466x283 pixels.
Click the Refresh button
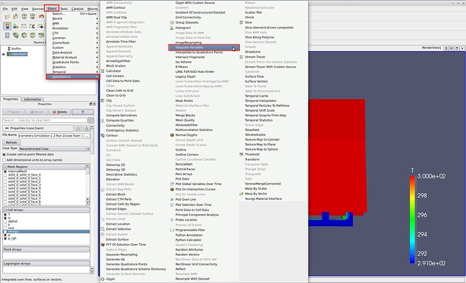coord(11,143)
